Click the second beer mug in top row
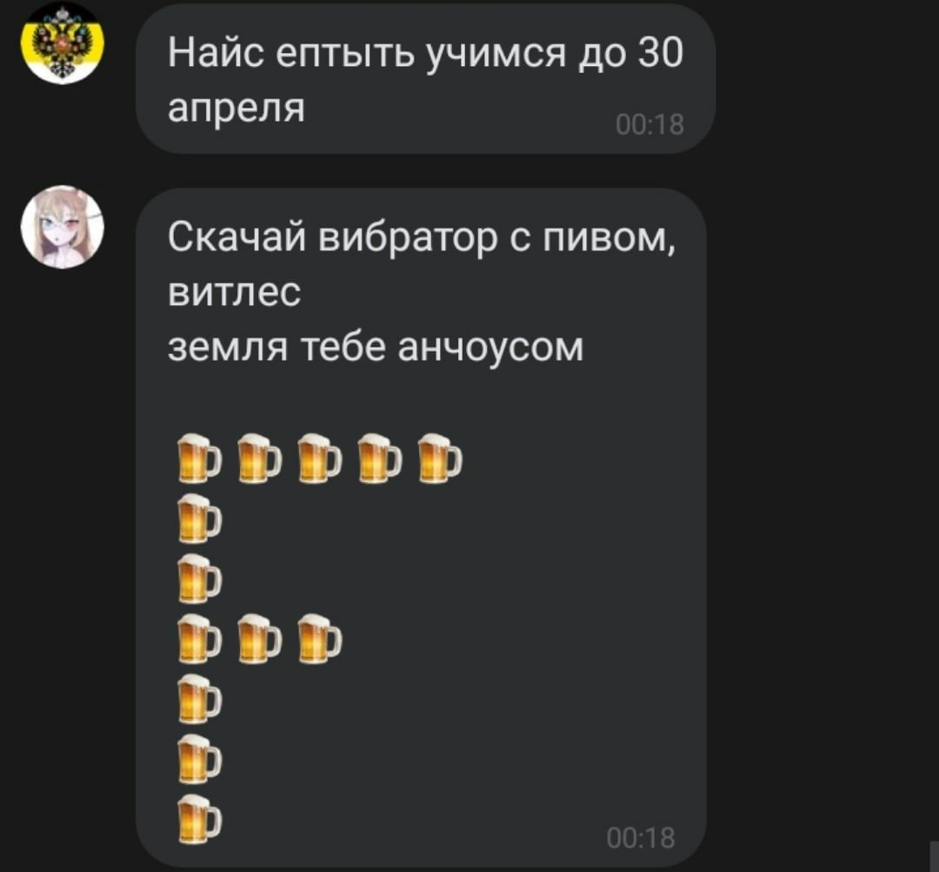 259,458
